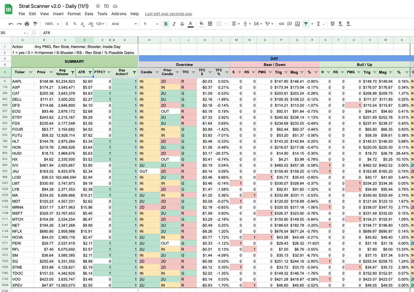Open vertical align dropdown

(247, 24)
